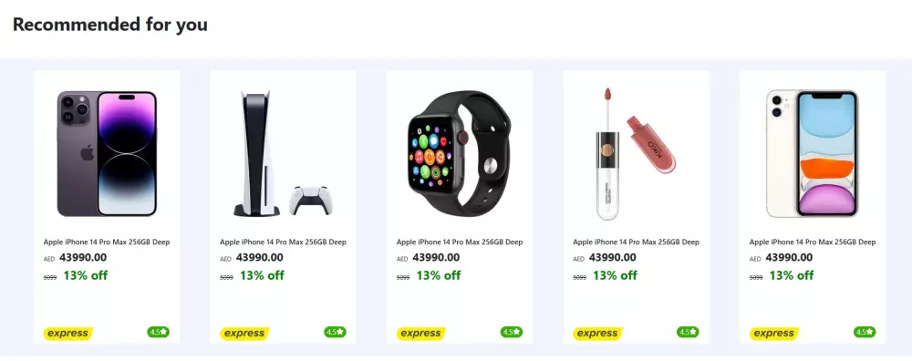Click the express badge on the last card
This screenshot has height=361, width=912.
coord(774,334)
